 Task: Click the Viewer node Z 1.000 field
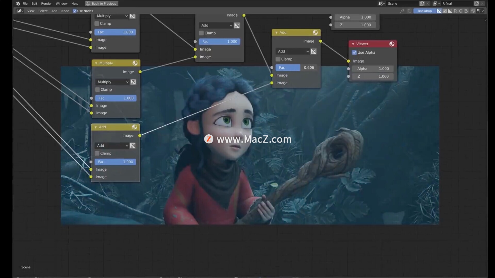pyautogui.click(x=373, y=76)
